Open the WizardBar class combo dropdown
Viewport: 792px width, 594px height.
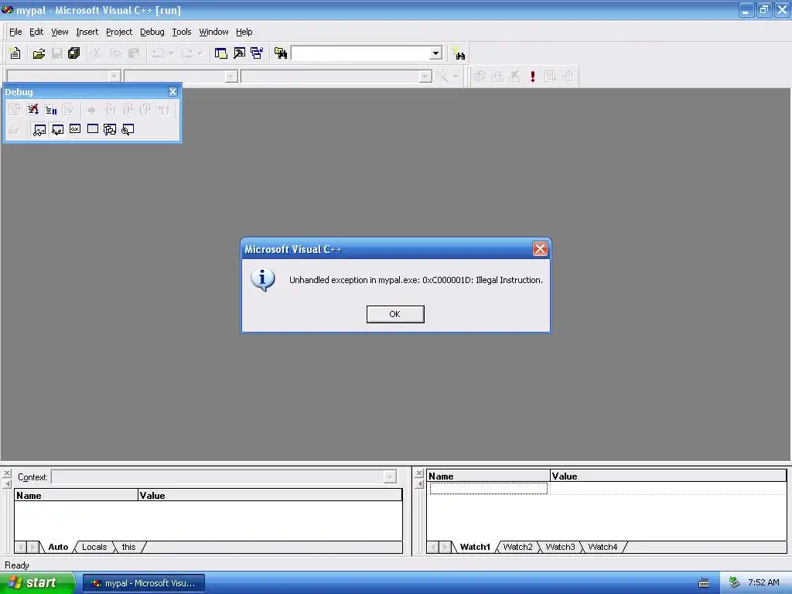point(114,77)
